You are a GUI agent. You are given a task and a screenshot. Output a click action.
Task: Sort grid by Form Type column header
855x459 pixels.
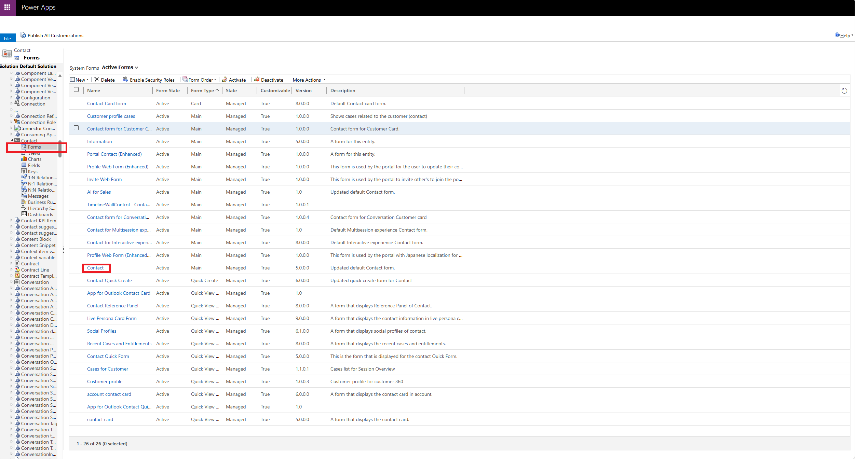202,91
